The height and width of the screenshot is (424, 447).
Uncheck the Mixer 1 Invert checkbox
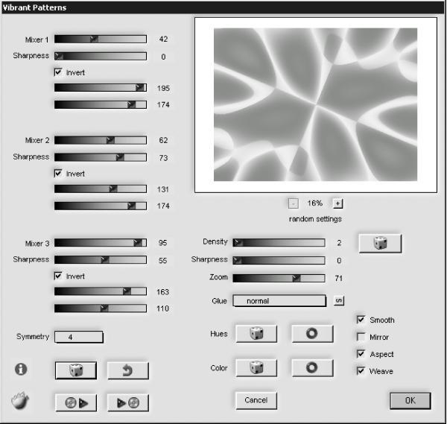(58, 72)
